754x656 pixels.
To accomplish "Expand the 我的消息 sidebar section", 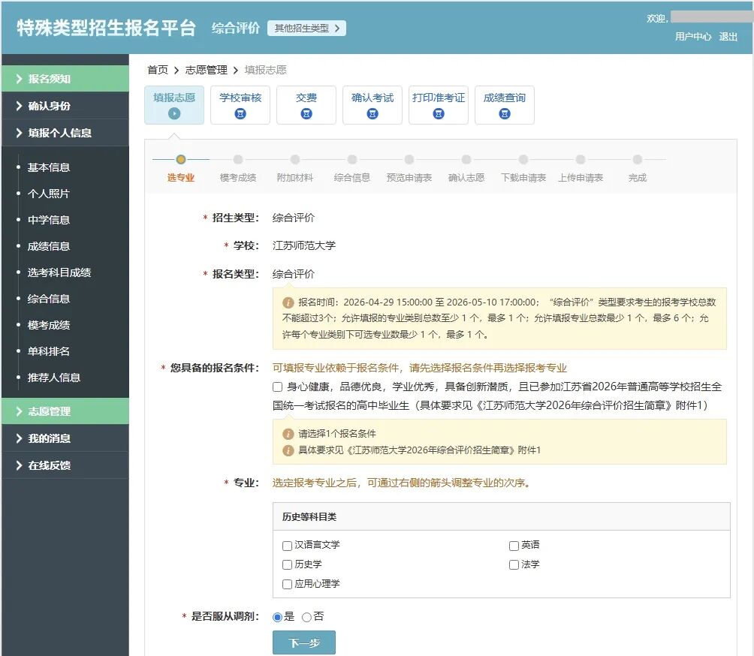I will (x=65, y=438).
